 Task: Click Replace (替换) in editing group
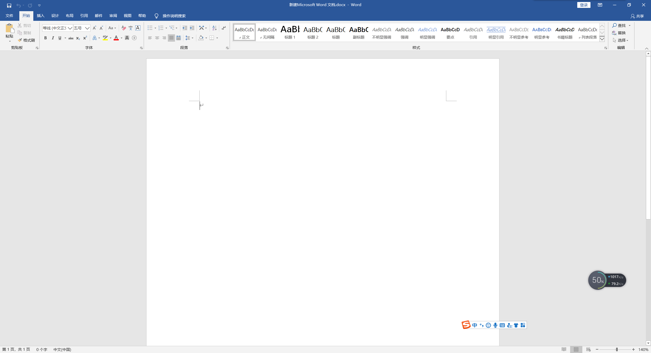point(619,33)
